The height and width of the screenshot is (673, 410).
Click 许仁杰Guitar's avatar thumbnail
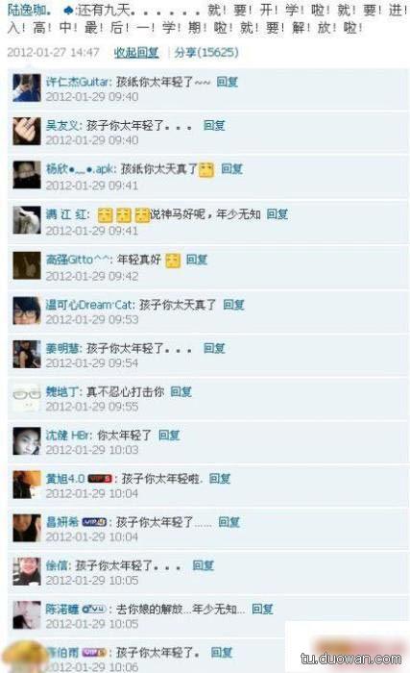click(x=27, y=88)
